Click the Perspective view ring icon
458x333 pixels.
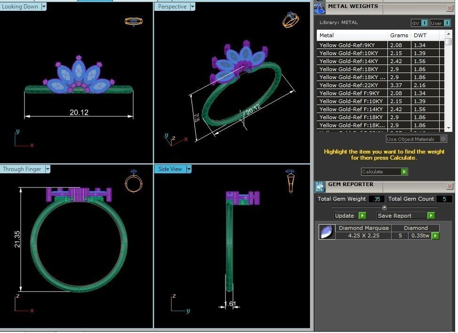point(290,20)
